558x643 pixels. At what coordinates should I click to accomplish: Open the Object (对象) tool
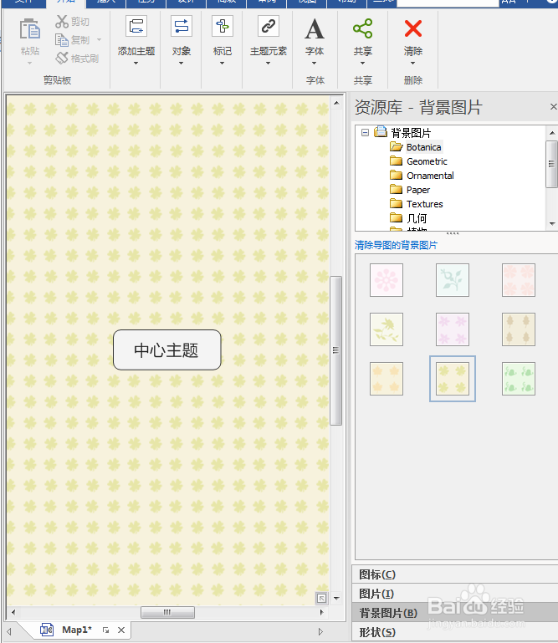click(182, 27)
